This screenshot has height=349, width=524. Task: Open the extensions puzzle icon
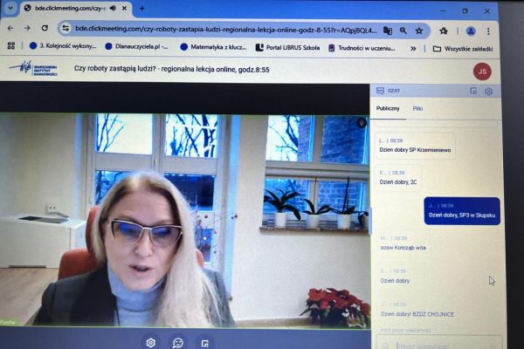click(444, 31)
